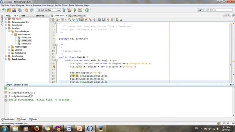This screenshot has height=132, width=235.
Task: Open the Test Results window button
Action: pos(8,119)
